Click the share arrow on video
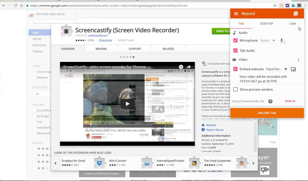Screen dimensions: 308x181 (x=189, y=67)
